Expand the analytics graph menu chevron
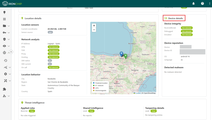 click(x=10, y=67)
